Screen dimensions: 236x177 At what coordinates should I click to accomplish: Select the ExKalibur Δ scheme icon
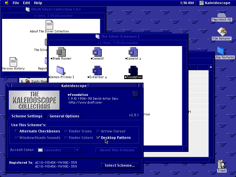pos(97,70)
